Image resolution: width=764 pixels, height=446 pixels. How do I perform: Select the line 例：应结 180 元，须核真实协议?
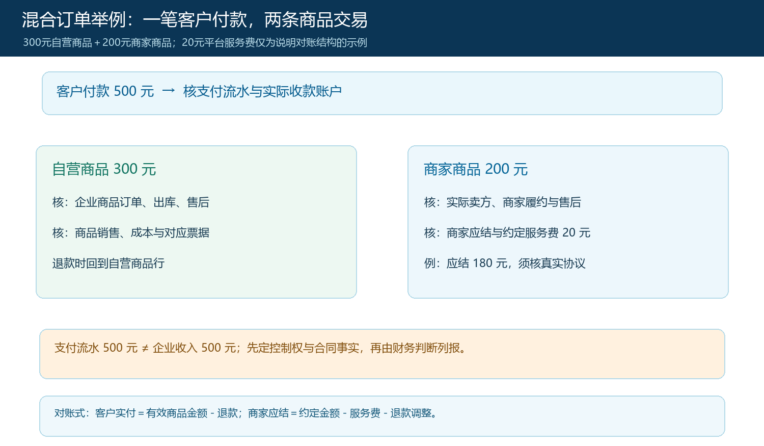505,264
